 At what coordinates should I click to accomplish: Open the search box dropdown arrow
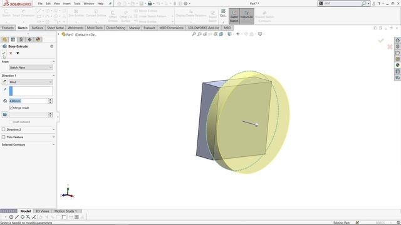click(x=368, y=4)
